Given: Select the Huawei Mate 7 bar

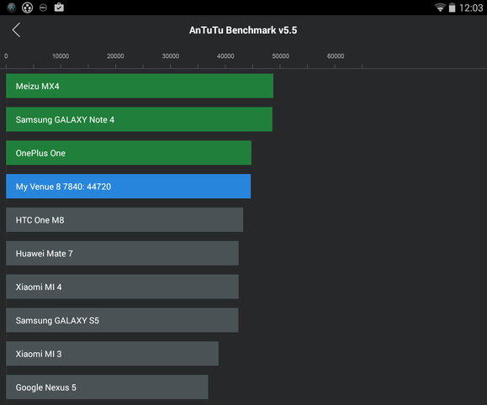Looking at the screenshot, I should (122, 253).
